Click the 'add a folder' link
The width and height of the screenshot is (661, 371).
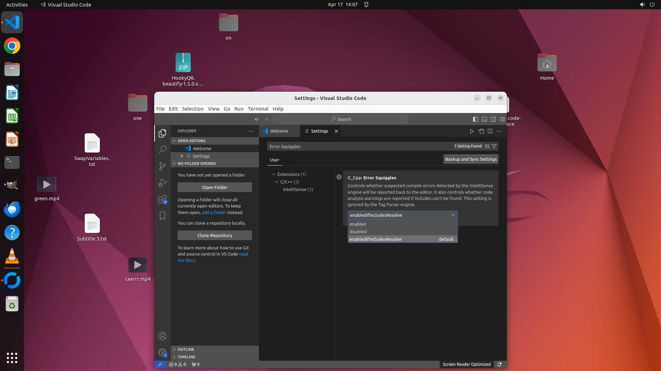pos(214,213)
